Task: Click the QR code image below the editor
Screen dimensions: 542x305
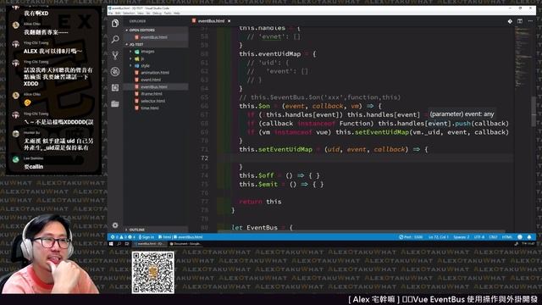Action: click(x=152, y=272)
